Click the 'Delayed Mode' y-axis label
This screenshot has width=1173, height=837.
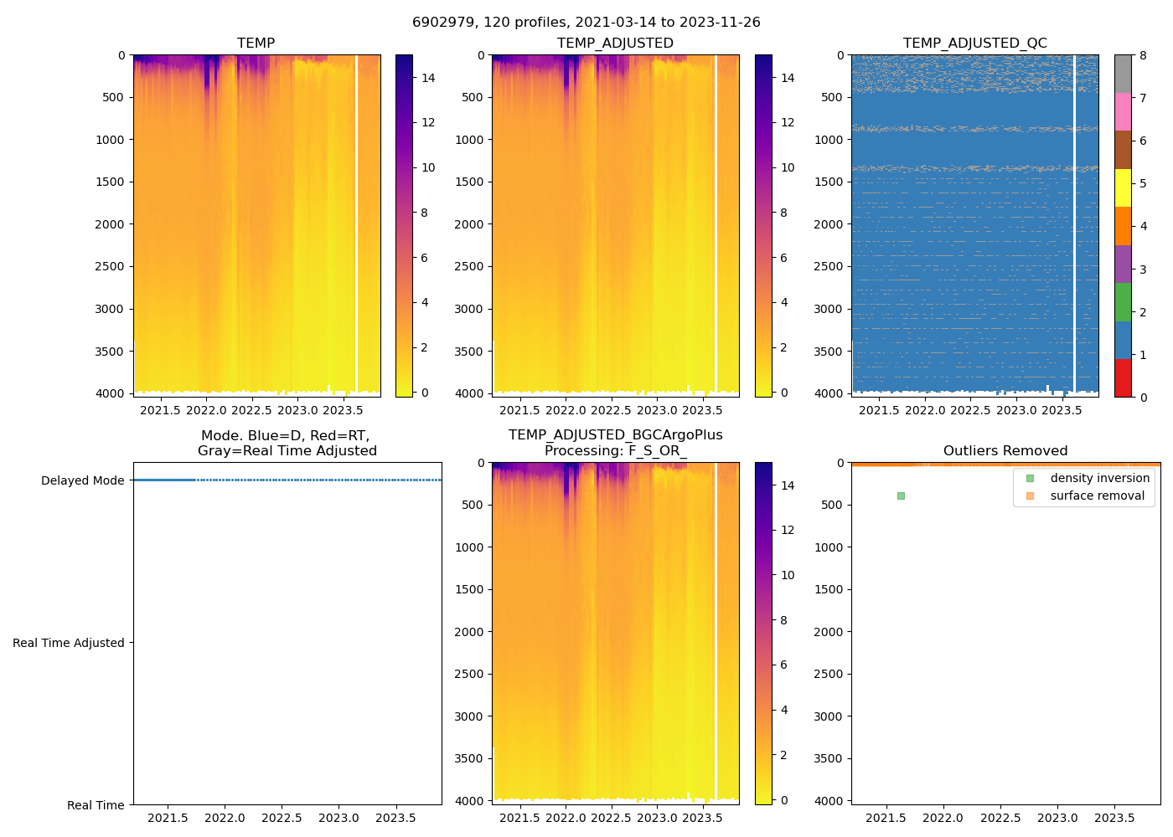click(82, 480)
